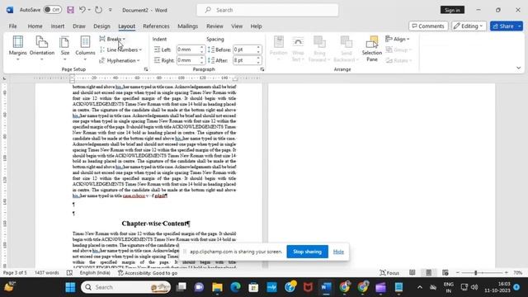This screenshot has height=297, width=528.
Task: Click the Word icon on taskbar
Action: click(326, 287)
